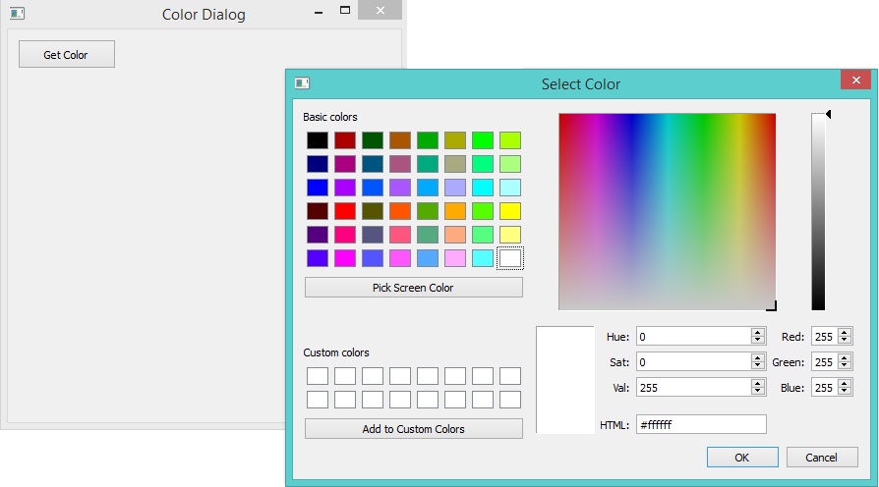Click the Select Color dialog window icon

(x=302, y=83)
